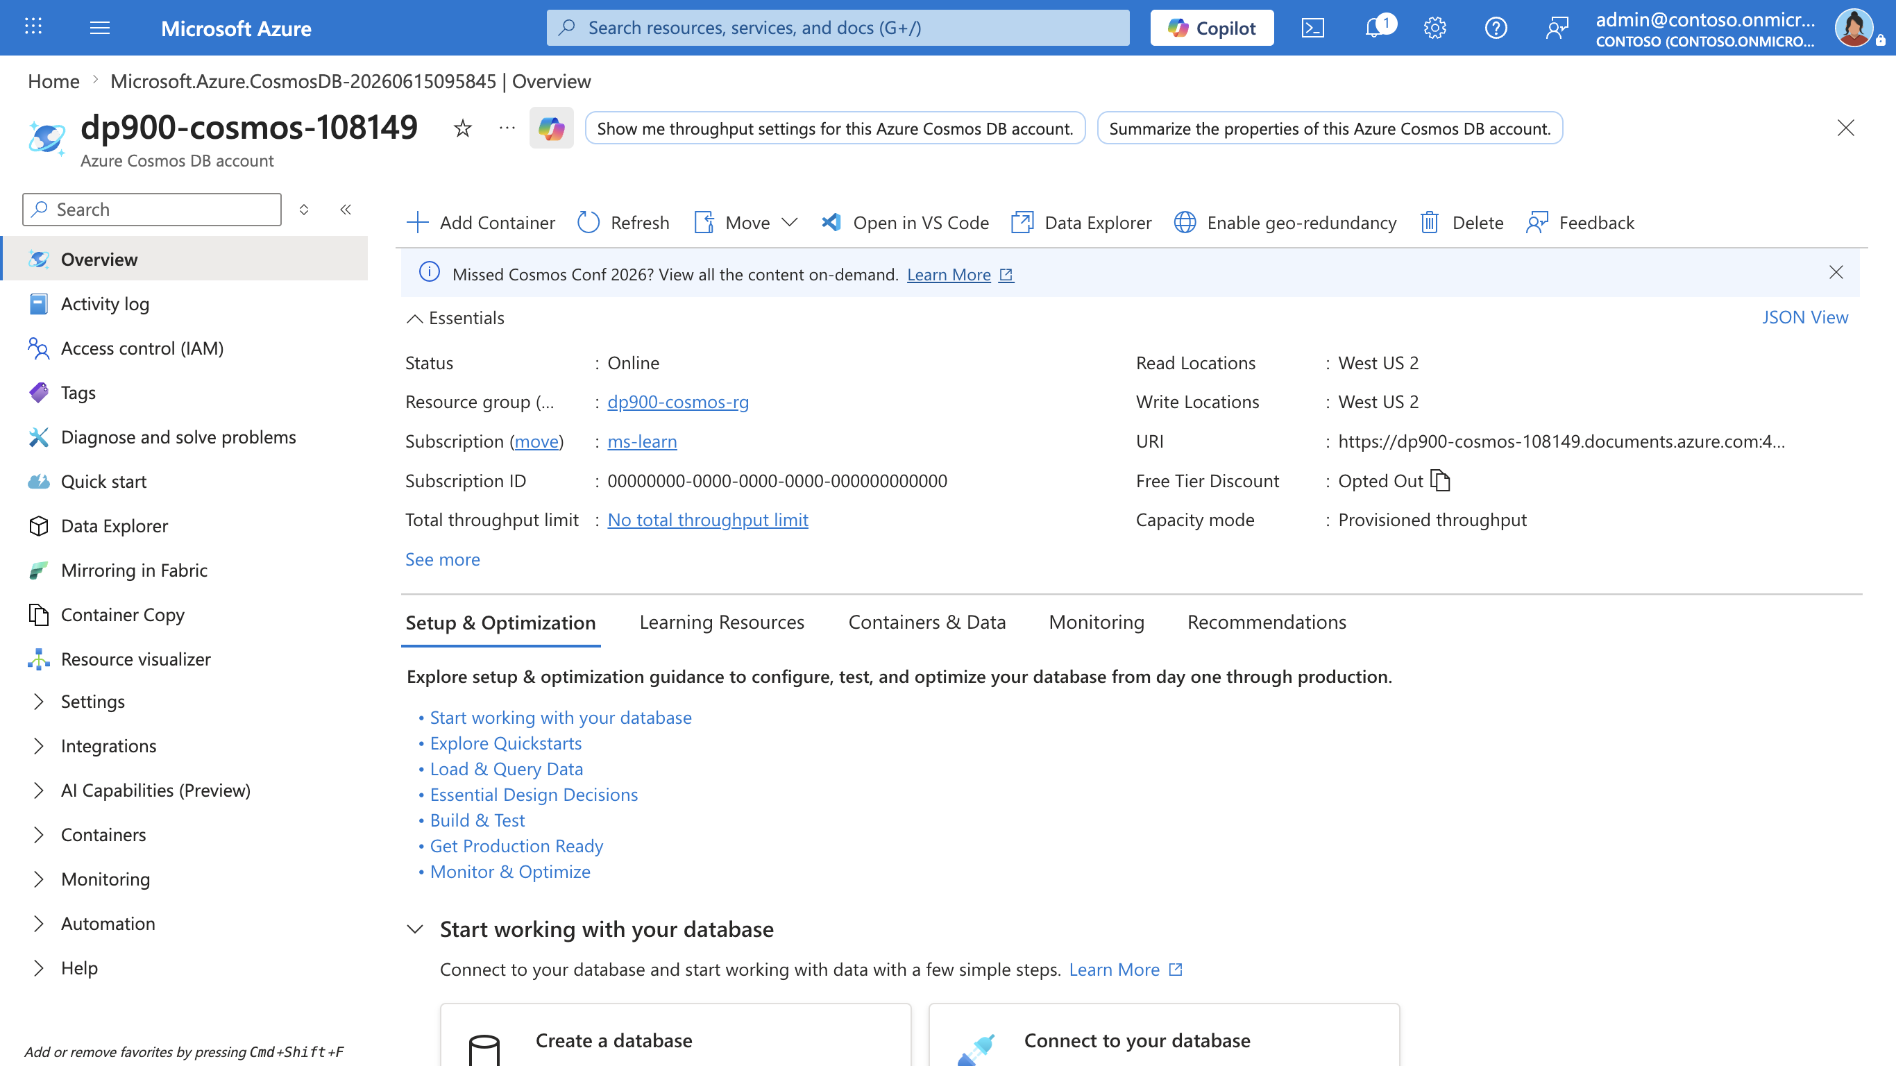Open No total throughput limit link
Image resolution: width=1896 pixels, height=1066 pixels.
[707, 520]
